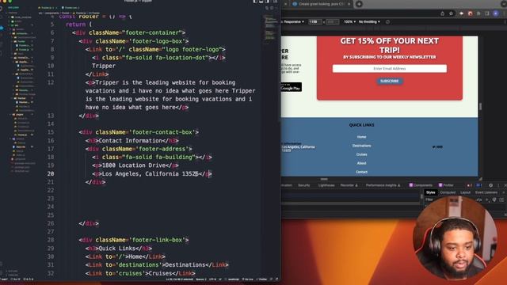This screenshot has height=285, width=507.
Task: Click the red extension icon in Chrome toolbar
Action: (470, 13)
